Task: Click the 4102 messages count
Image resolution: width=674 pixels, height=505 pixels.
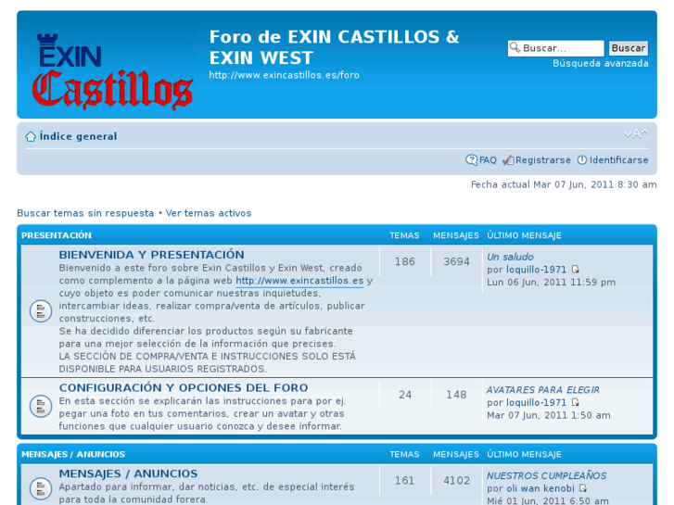Action: (x=456, y=481)
